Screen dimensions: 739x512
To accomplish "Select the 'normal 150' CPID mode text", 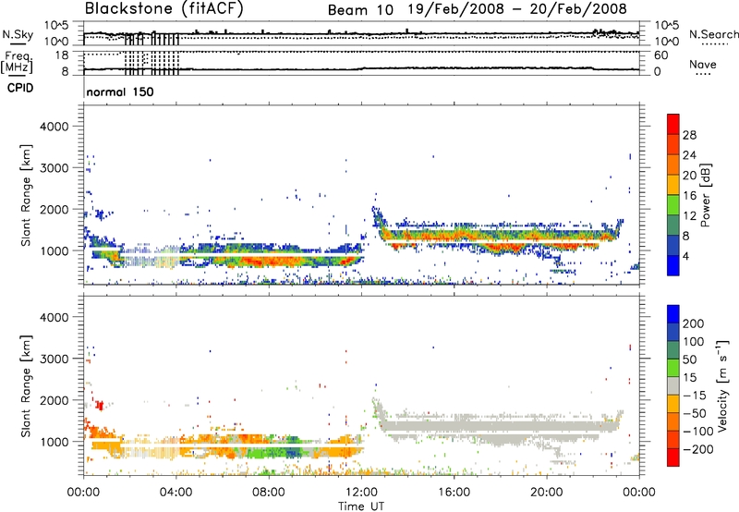I will pos(120,91).
